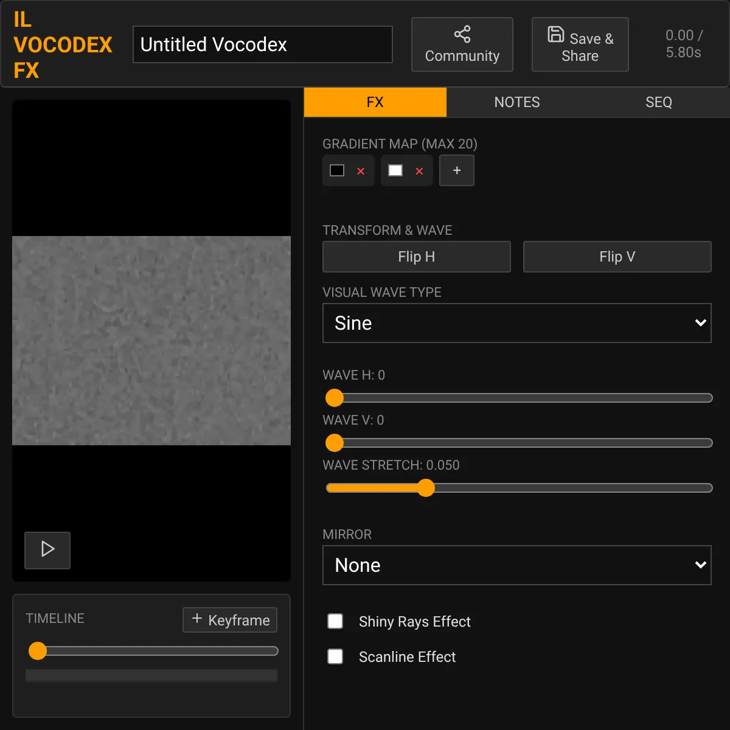The width and height of the screenshot is (730, 730).
Task: Switch to the NOTES tab
Action: [x=517, y=102]
